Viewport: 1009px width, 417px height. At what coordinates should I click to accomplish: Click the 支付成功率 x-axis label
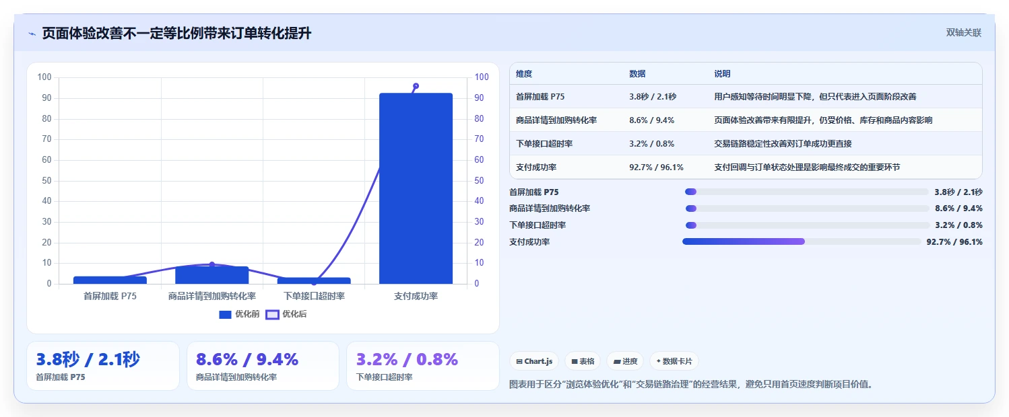click(x=416, y=296)
